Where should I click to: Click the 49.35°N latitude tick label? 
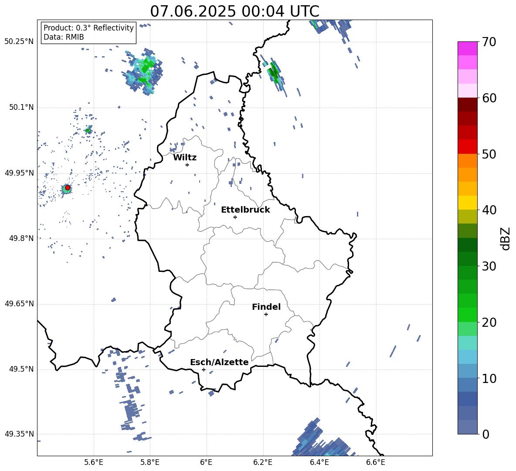click(x=19, y=434)
